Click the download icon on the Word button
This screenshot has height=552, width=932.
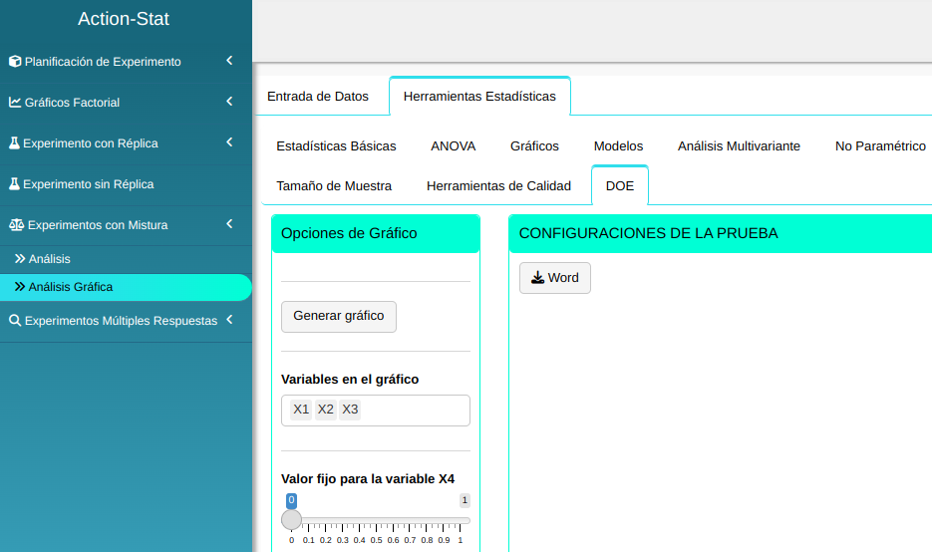(x=537, y=278)
